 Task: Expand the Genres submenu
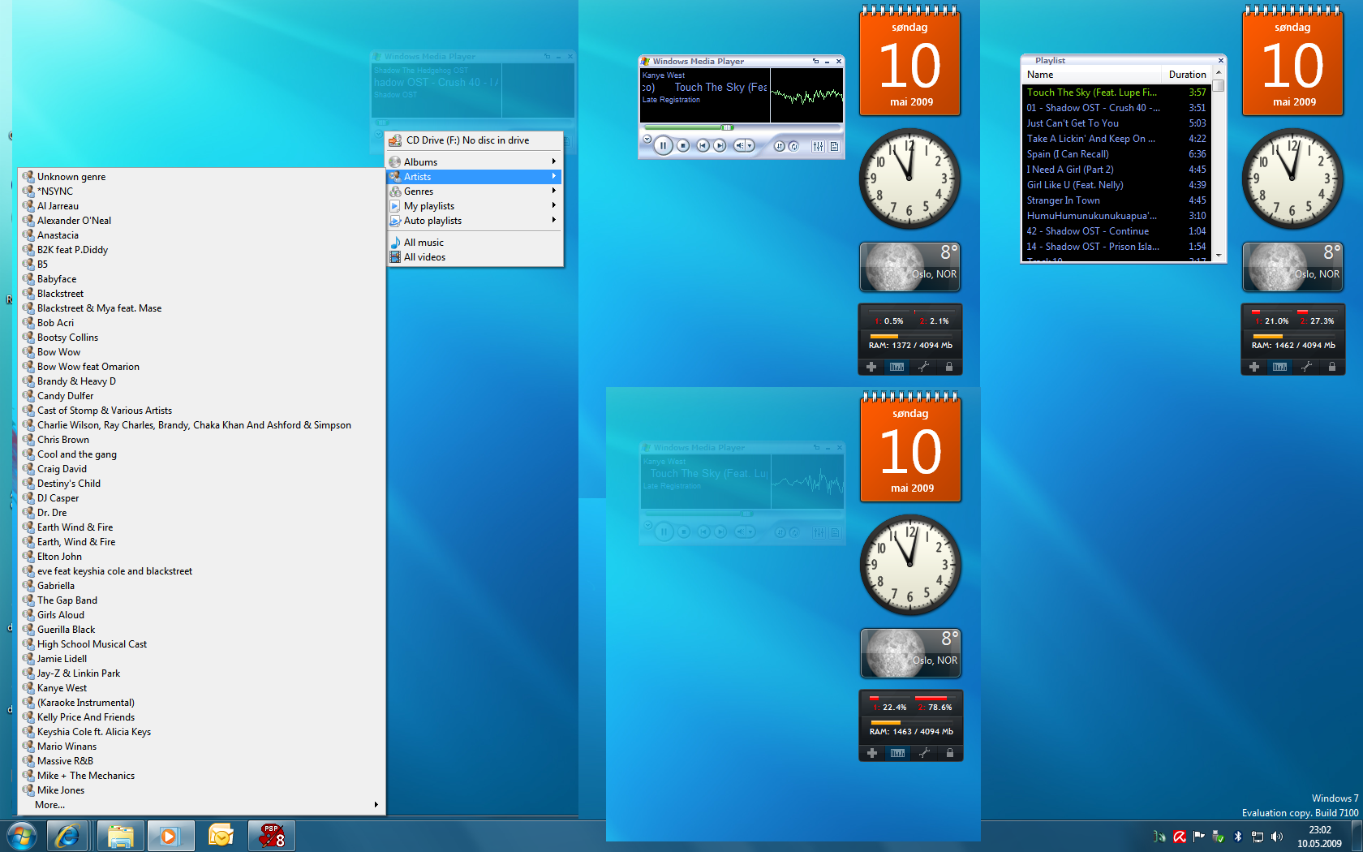click(x=475, y=191)
